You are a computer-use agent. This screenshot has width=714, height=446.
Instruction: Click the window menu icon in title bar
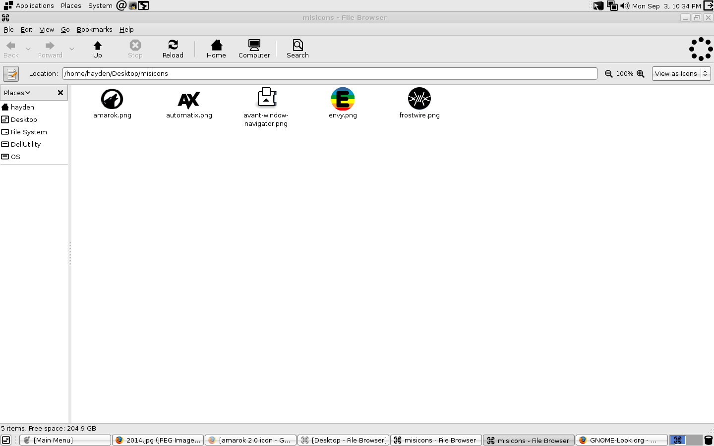coord(5,17)
